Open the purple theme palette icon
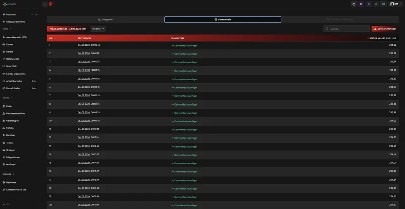Viewport: 405px width, 209px height. pos(361,4)
